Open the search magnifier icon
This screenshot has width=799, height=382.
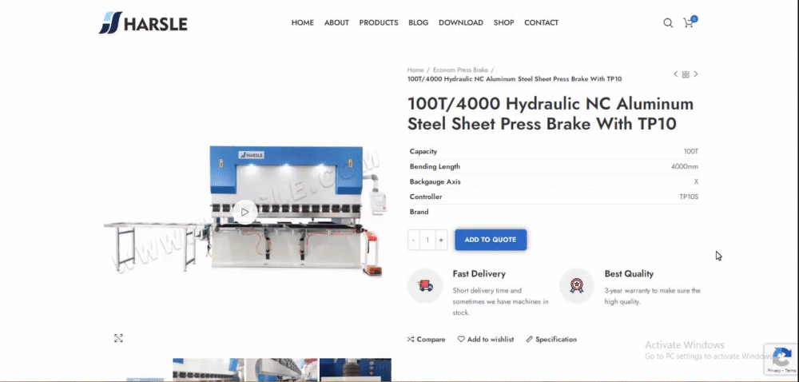pos(667,23)
